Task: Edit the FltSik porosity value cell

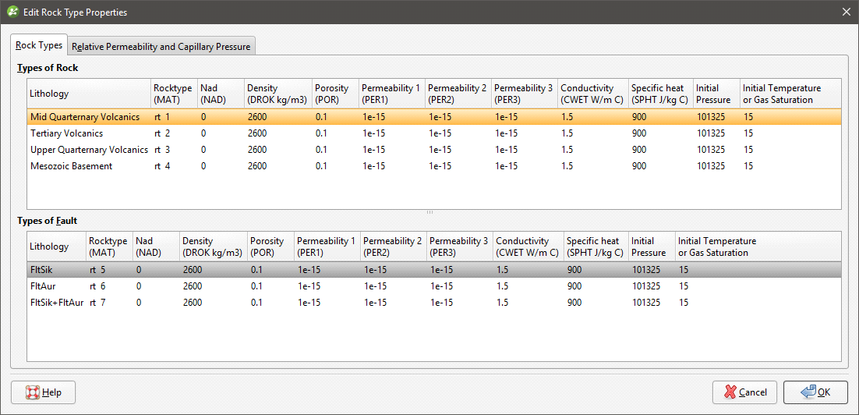Action: tap(258, 270)
